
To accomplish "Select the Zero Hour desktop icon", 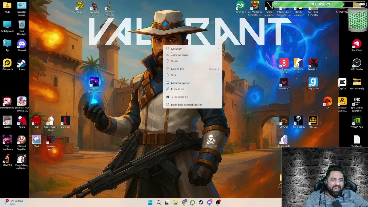I will (x=313, y=65).
